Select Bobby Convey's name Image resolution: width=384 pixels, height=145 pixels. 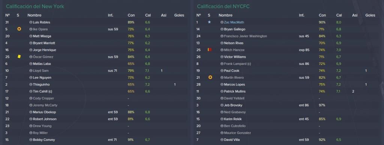click(x=44, y=140)
